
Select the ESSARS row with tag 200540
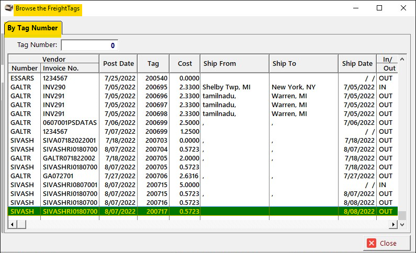pyautogui.click(x=203, y=78)
